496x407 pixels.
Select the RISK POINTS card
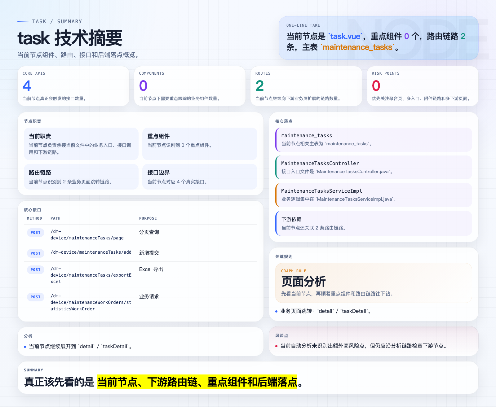coord(423,86)
